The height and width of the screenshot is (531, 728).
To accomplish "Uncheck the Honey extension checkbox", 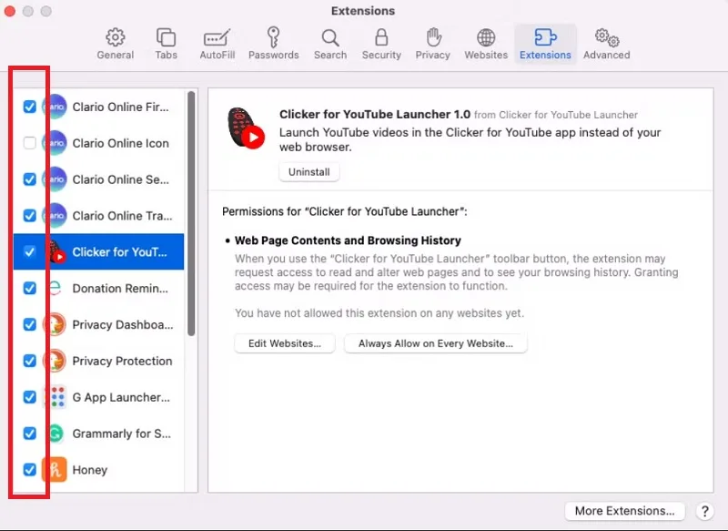I will [30, 470].
